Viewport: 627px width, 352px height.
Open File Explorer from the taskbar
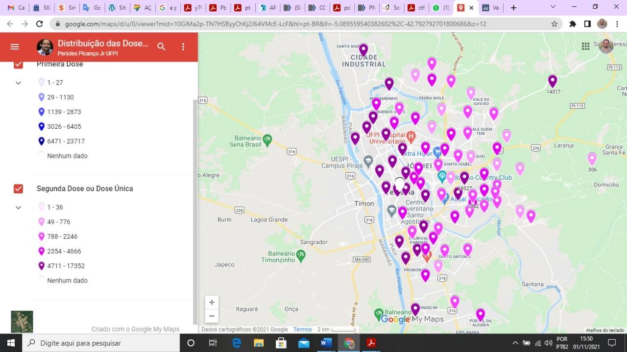pyautogui.click(x=259, y=343)
